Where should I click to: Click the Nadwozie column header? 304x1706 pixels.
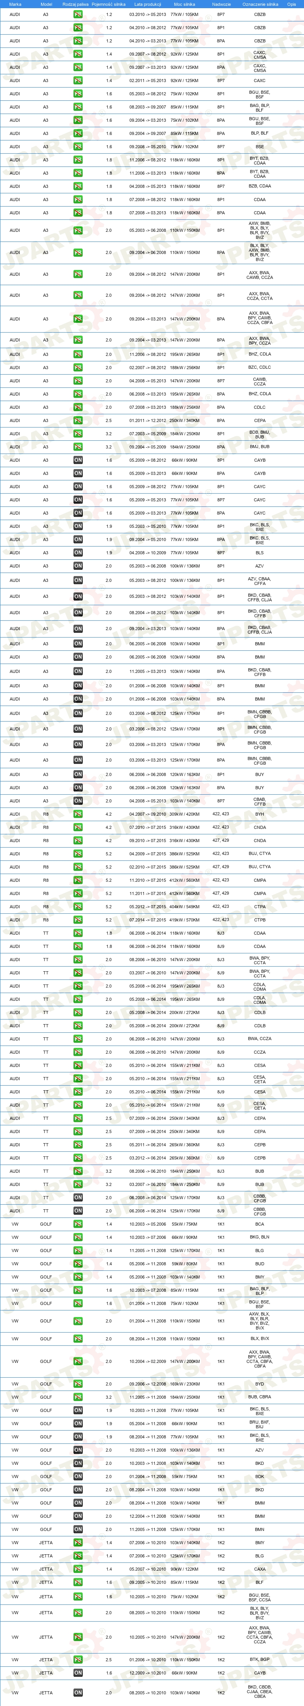point(221,4)
